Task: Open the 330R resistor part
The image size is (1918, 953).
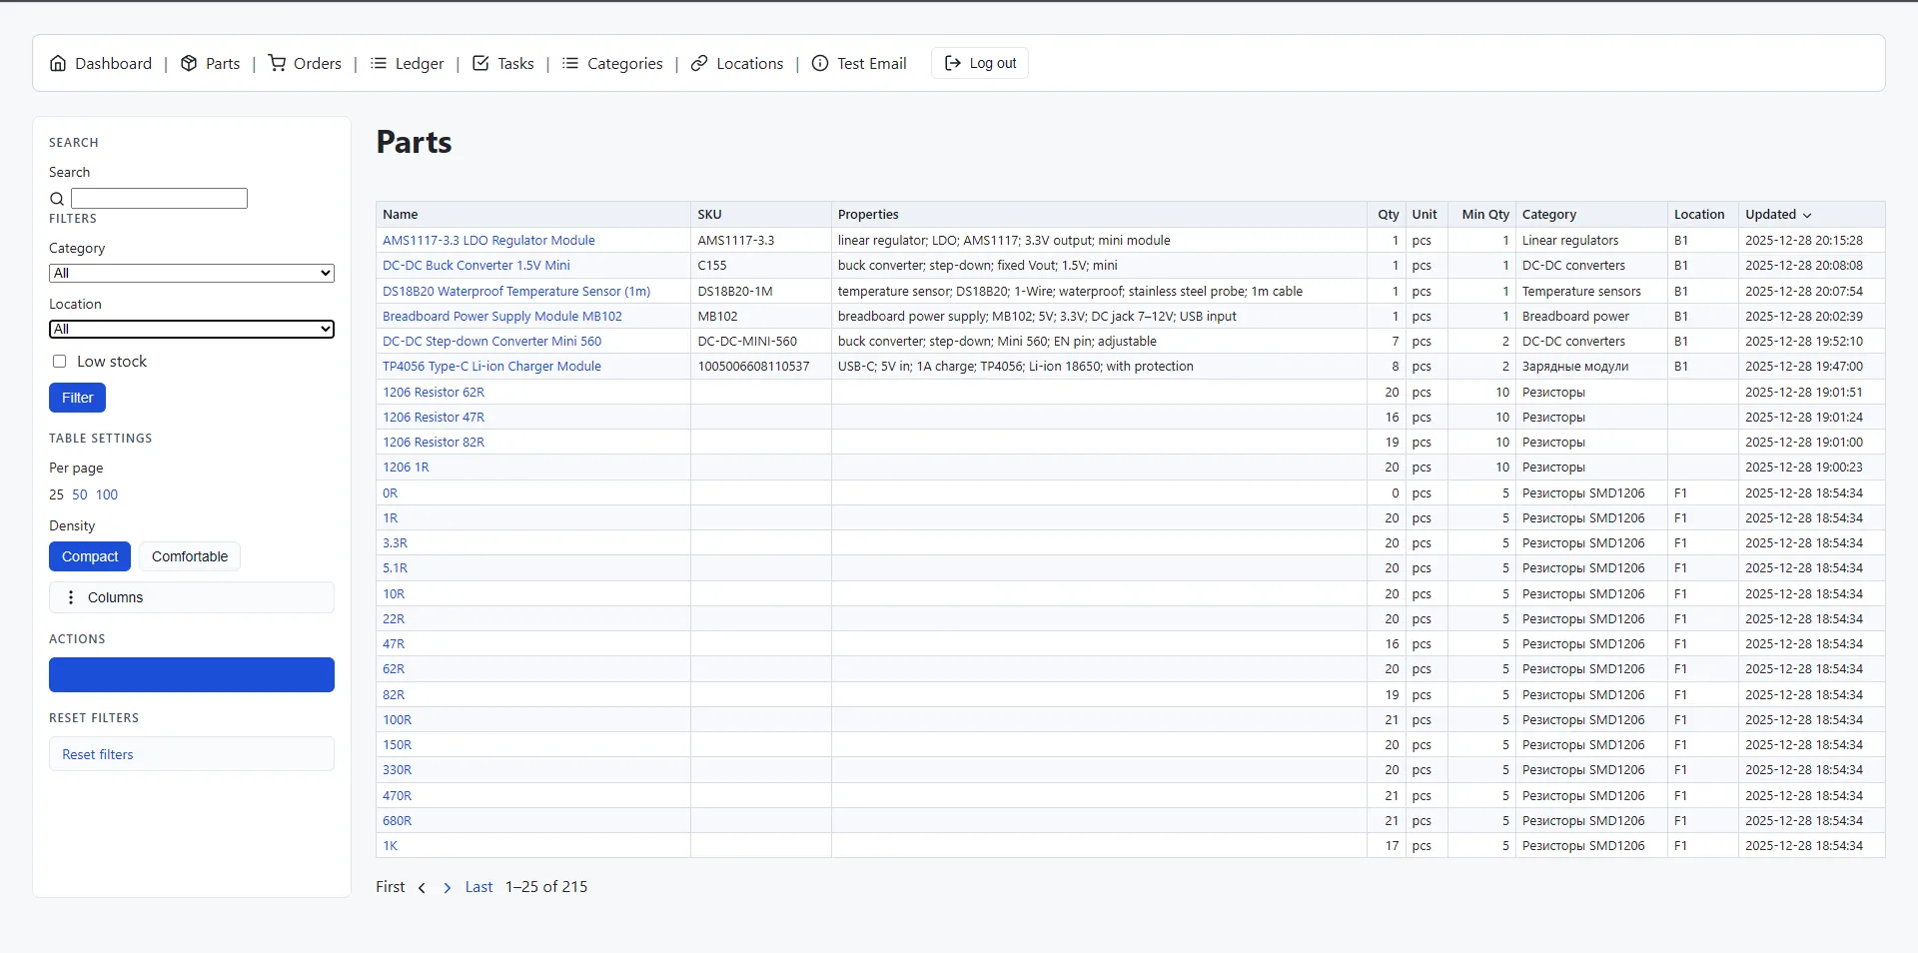Action: (x=397, y=770)
